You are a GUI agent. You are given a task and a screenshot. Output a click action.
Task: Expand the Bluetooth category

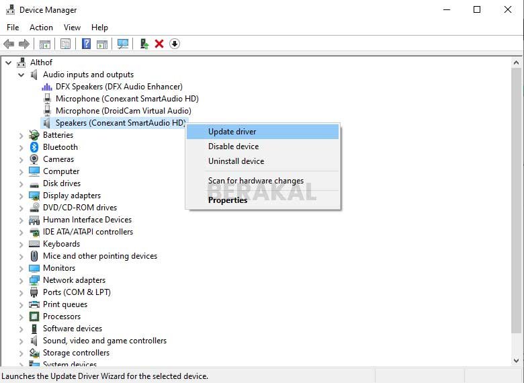click(x=21, y=147)
